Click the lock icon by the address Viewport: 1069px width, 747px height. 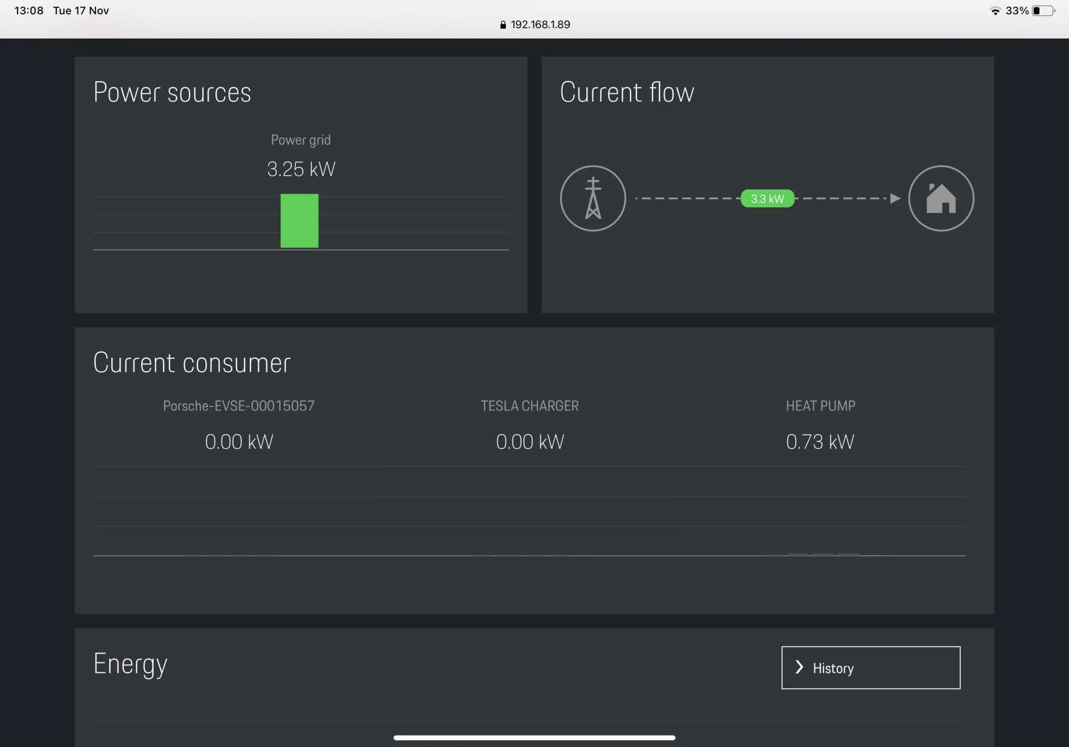point(503,25)
